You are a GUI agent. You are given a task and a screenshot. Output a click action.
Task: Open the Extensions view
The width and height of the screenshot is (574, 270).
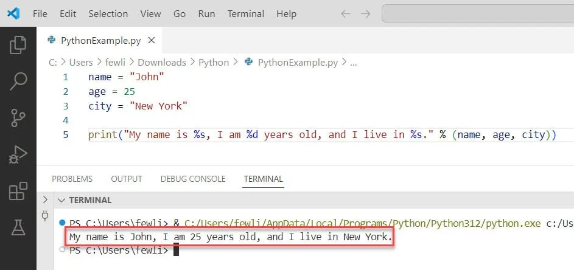pyautogui.click(x=18, y=191)
